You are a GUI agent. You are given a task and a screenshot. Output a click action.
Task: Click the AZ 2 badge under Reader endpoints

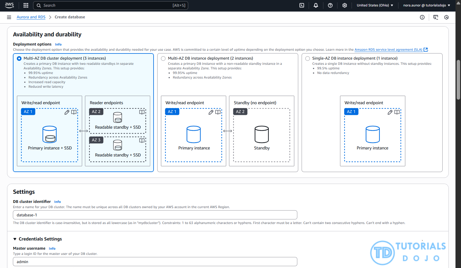tap(96, 112)
